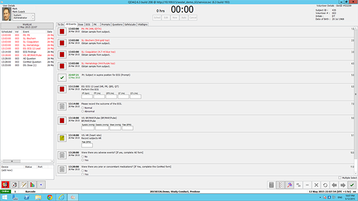Select Yes for adverse events question
358x201 pixels.
(83, 160)
